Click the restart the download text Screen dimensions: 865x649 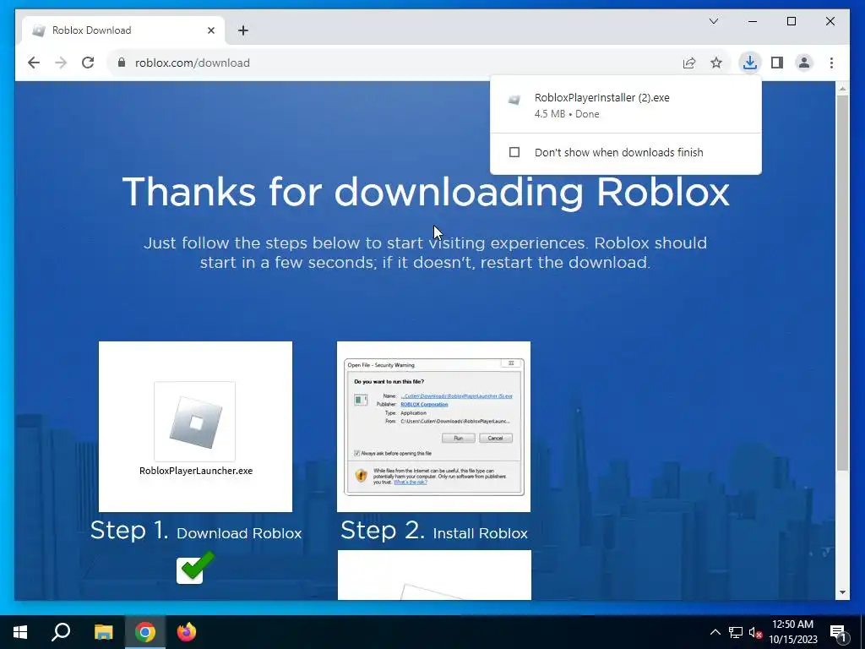(x=564, y=262)
